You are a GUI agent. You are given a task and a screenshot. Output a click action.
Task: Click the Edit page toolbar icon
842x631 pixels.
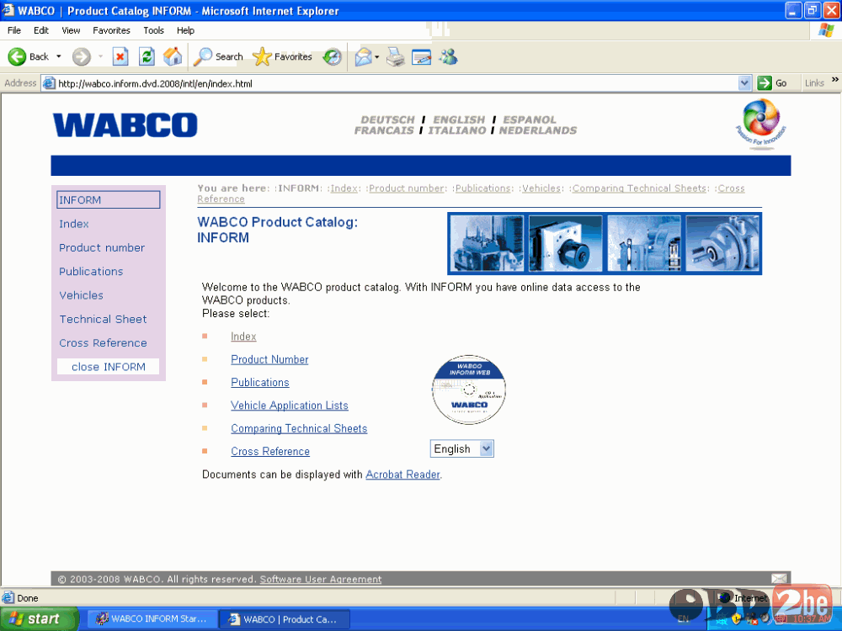click(x=422, y=56)
